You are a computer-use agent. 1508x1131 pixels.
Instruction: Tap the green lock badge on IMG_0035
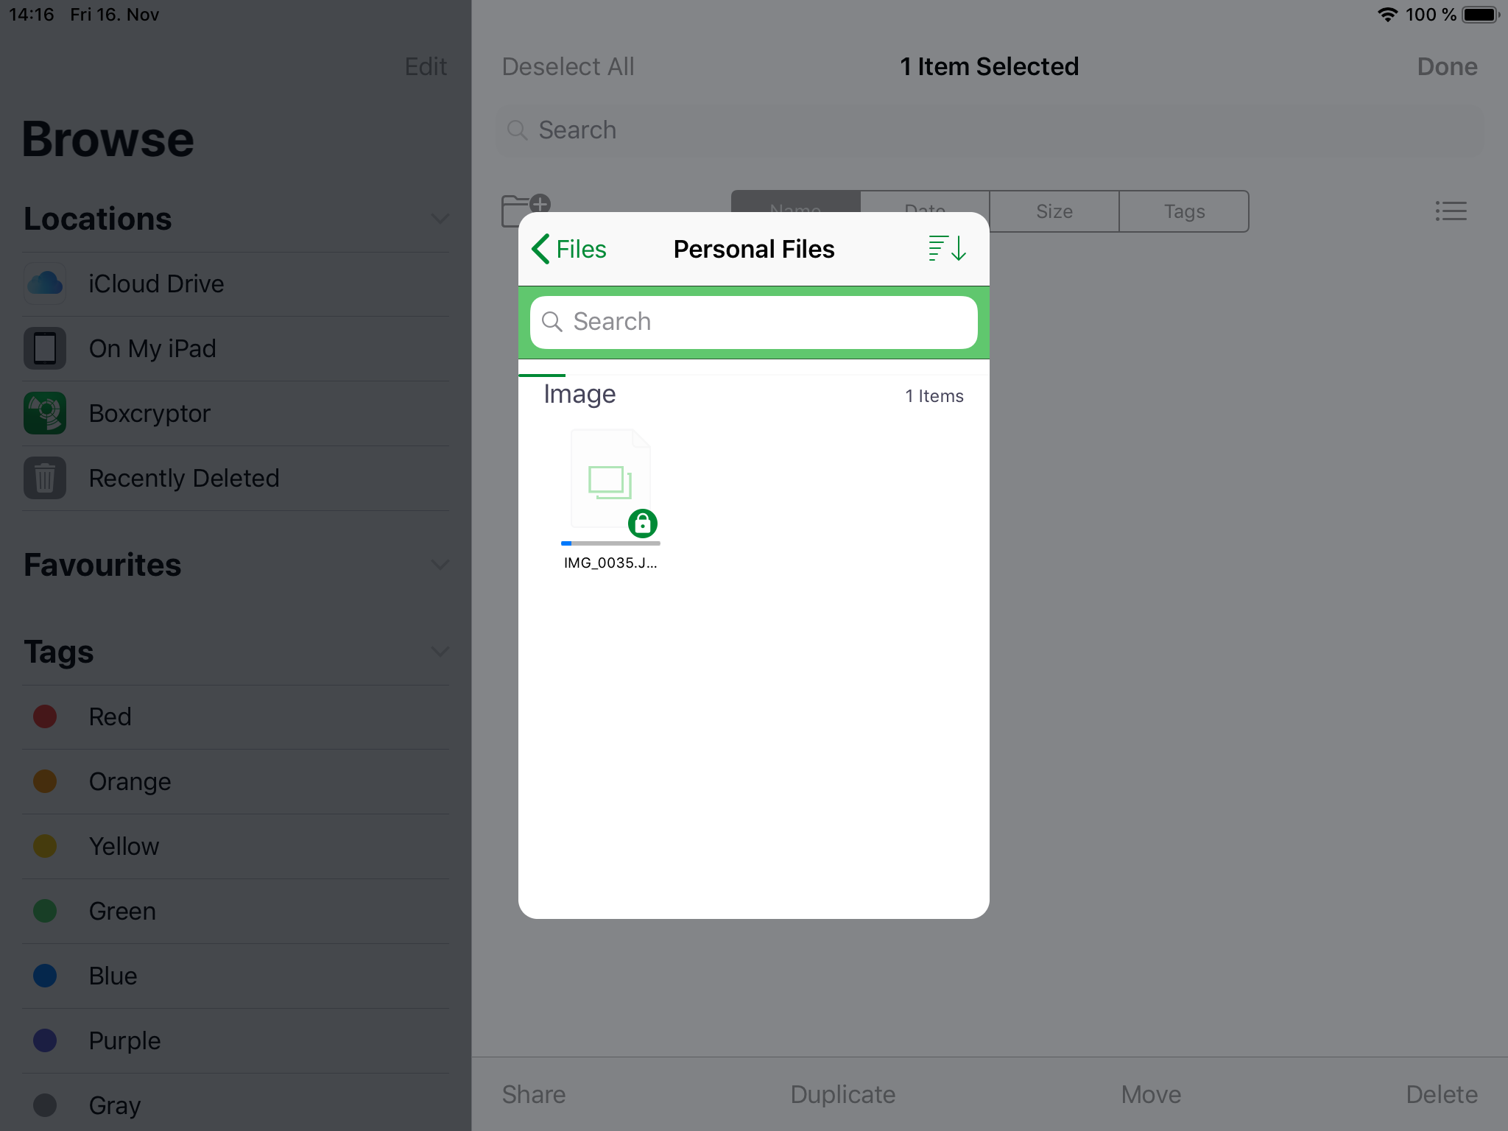(x=642, y=524)
